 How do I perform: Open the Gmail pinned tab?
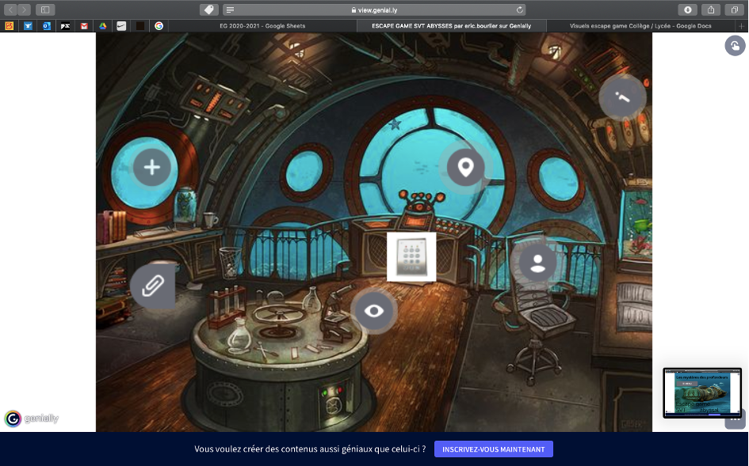click(x=84, y=26)
